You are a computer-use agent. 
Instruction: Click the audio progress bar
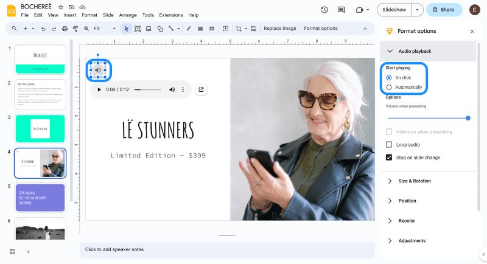tap(148, 89)
